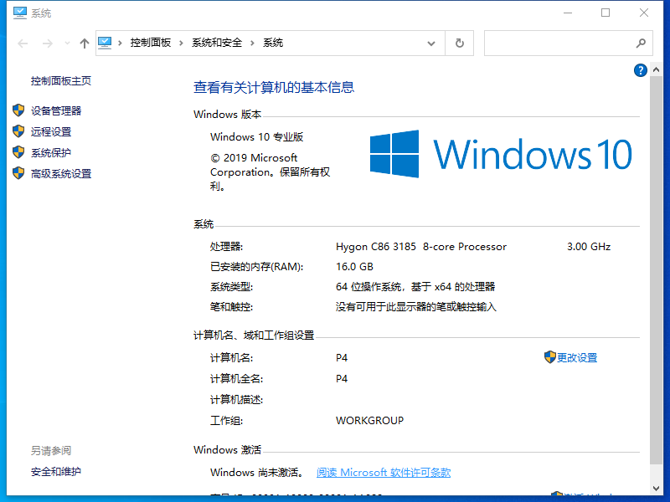Viewport: 670px width, 502px height.
Task: Click the text Windows 10 专业版
Action: [257, 137]
